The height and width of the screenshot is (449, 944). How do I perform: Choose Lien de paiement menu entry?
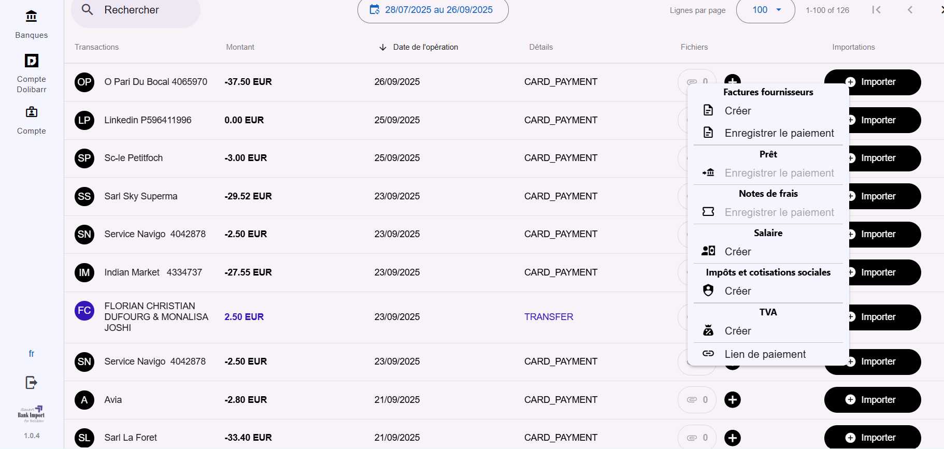[x=765, y=354]
